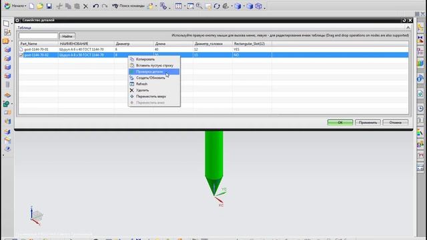Click the Найти search button

67,36
